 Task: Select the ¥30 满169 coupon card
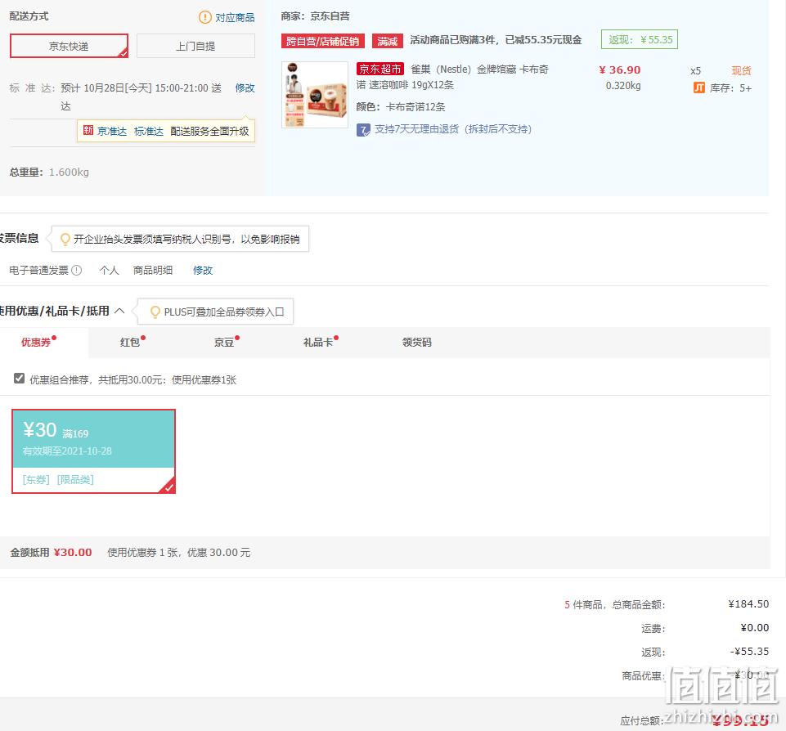click(94, 451)
